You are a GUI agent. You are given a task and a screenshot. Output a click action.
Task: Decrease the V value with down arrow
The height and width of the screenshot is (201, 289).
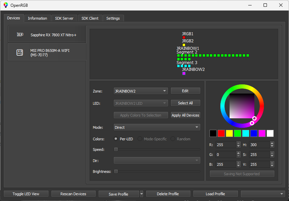pos(272,166)
